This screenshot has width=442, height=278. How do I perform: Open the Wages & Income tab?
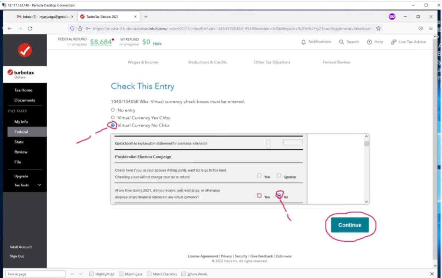tap(143, 62)
